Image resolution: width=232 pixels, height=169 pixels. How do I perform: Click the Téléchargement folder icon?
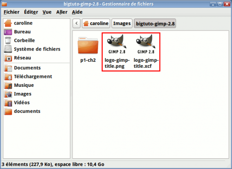point(8,77)
